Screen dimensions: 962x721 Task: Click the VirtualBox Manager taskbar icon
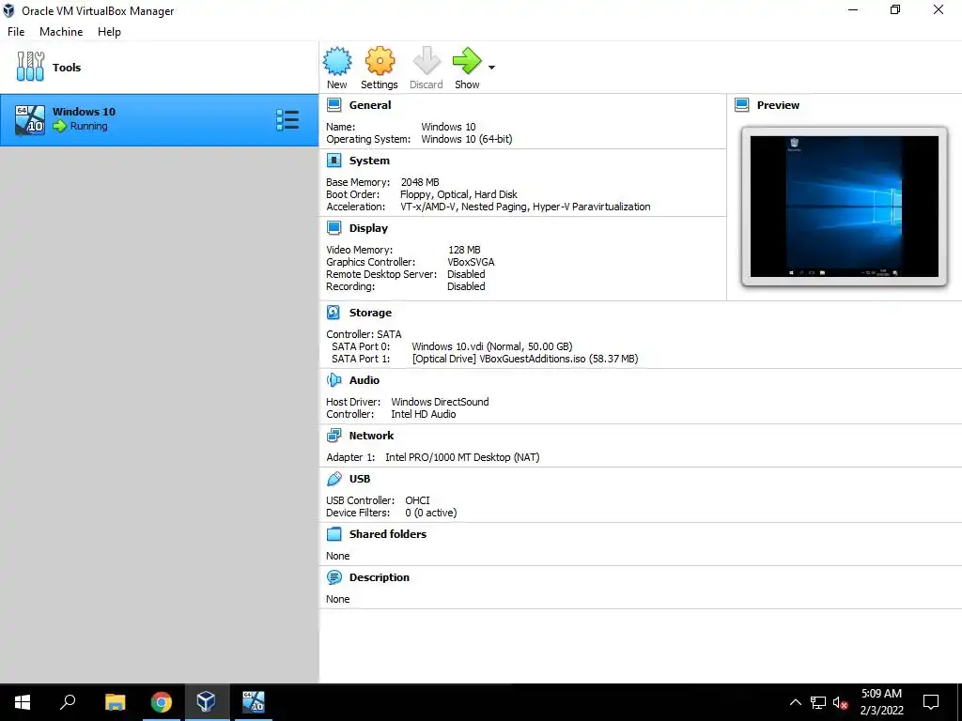(207, 702)
